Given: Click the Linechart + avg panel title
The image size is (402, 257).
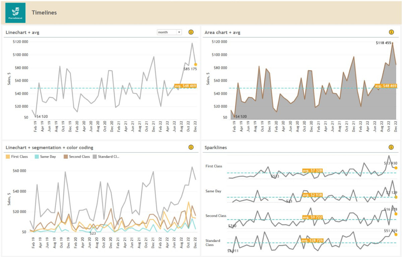Looking at the screenshot, I should click(x=23, y=33).
